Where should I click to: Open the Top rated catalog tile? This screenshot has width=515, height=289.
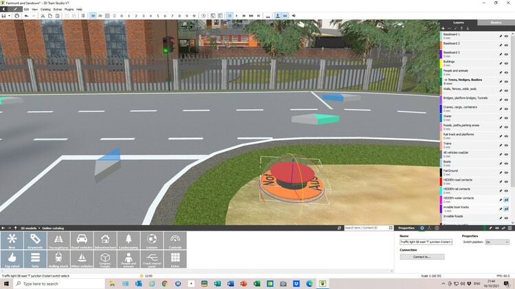(x=12, y=259)
